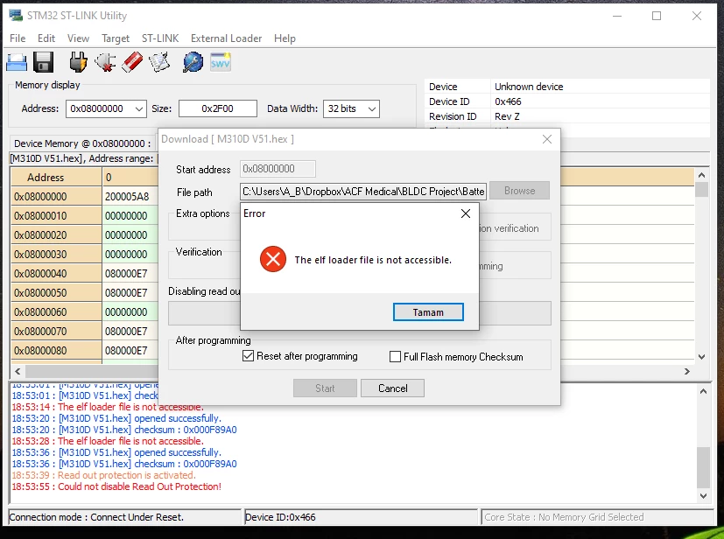Select the 080000E7 cell in row 0x08000070

[x=130, y=332]
